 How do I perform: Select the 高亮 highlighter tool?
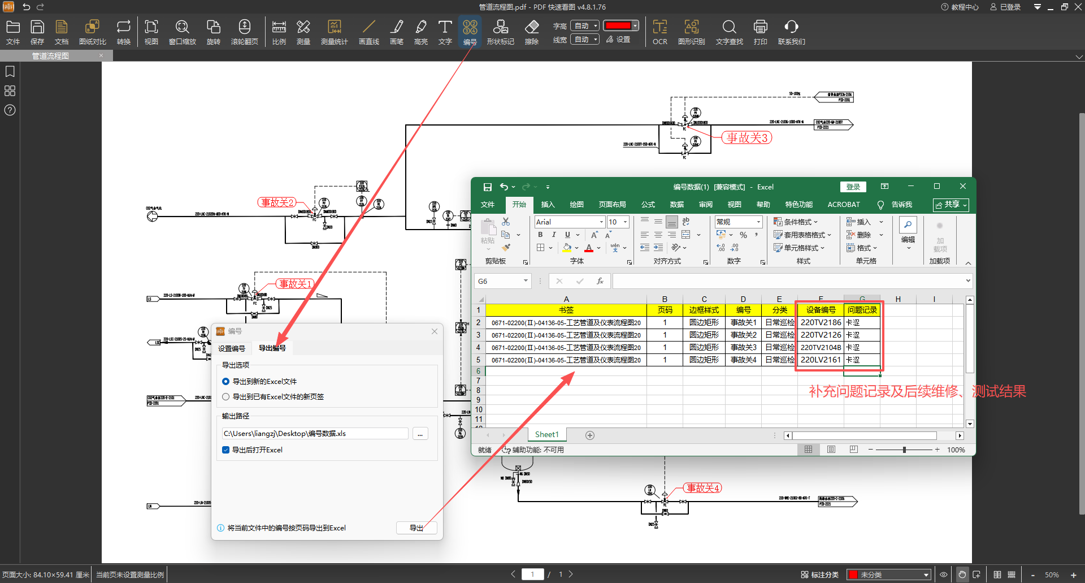420,32
